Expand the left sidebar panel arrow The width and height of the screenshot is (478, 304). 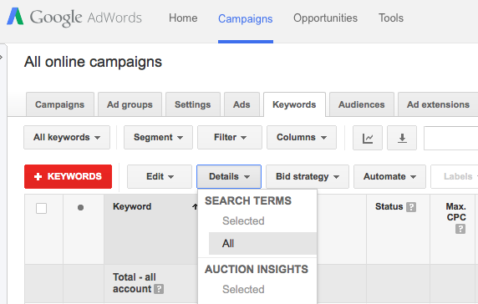point(2,57)
